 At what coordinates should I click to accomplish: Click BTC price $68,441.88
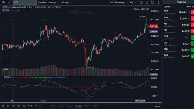[x=185, y=12]
